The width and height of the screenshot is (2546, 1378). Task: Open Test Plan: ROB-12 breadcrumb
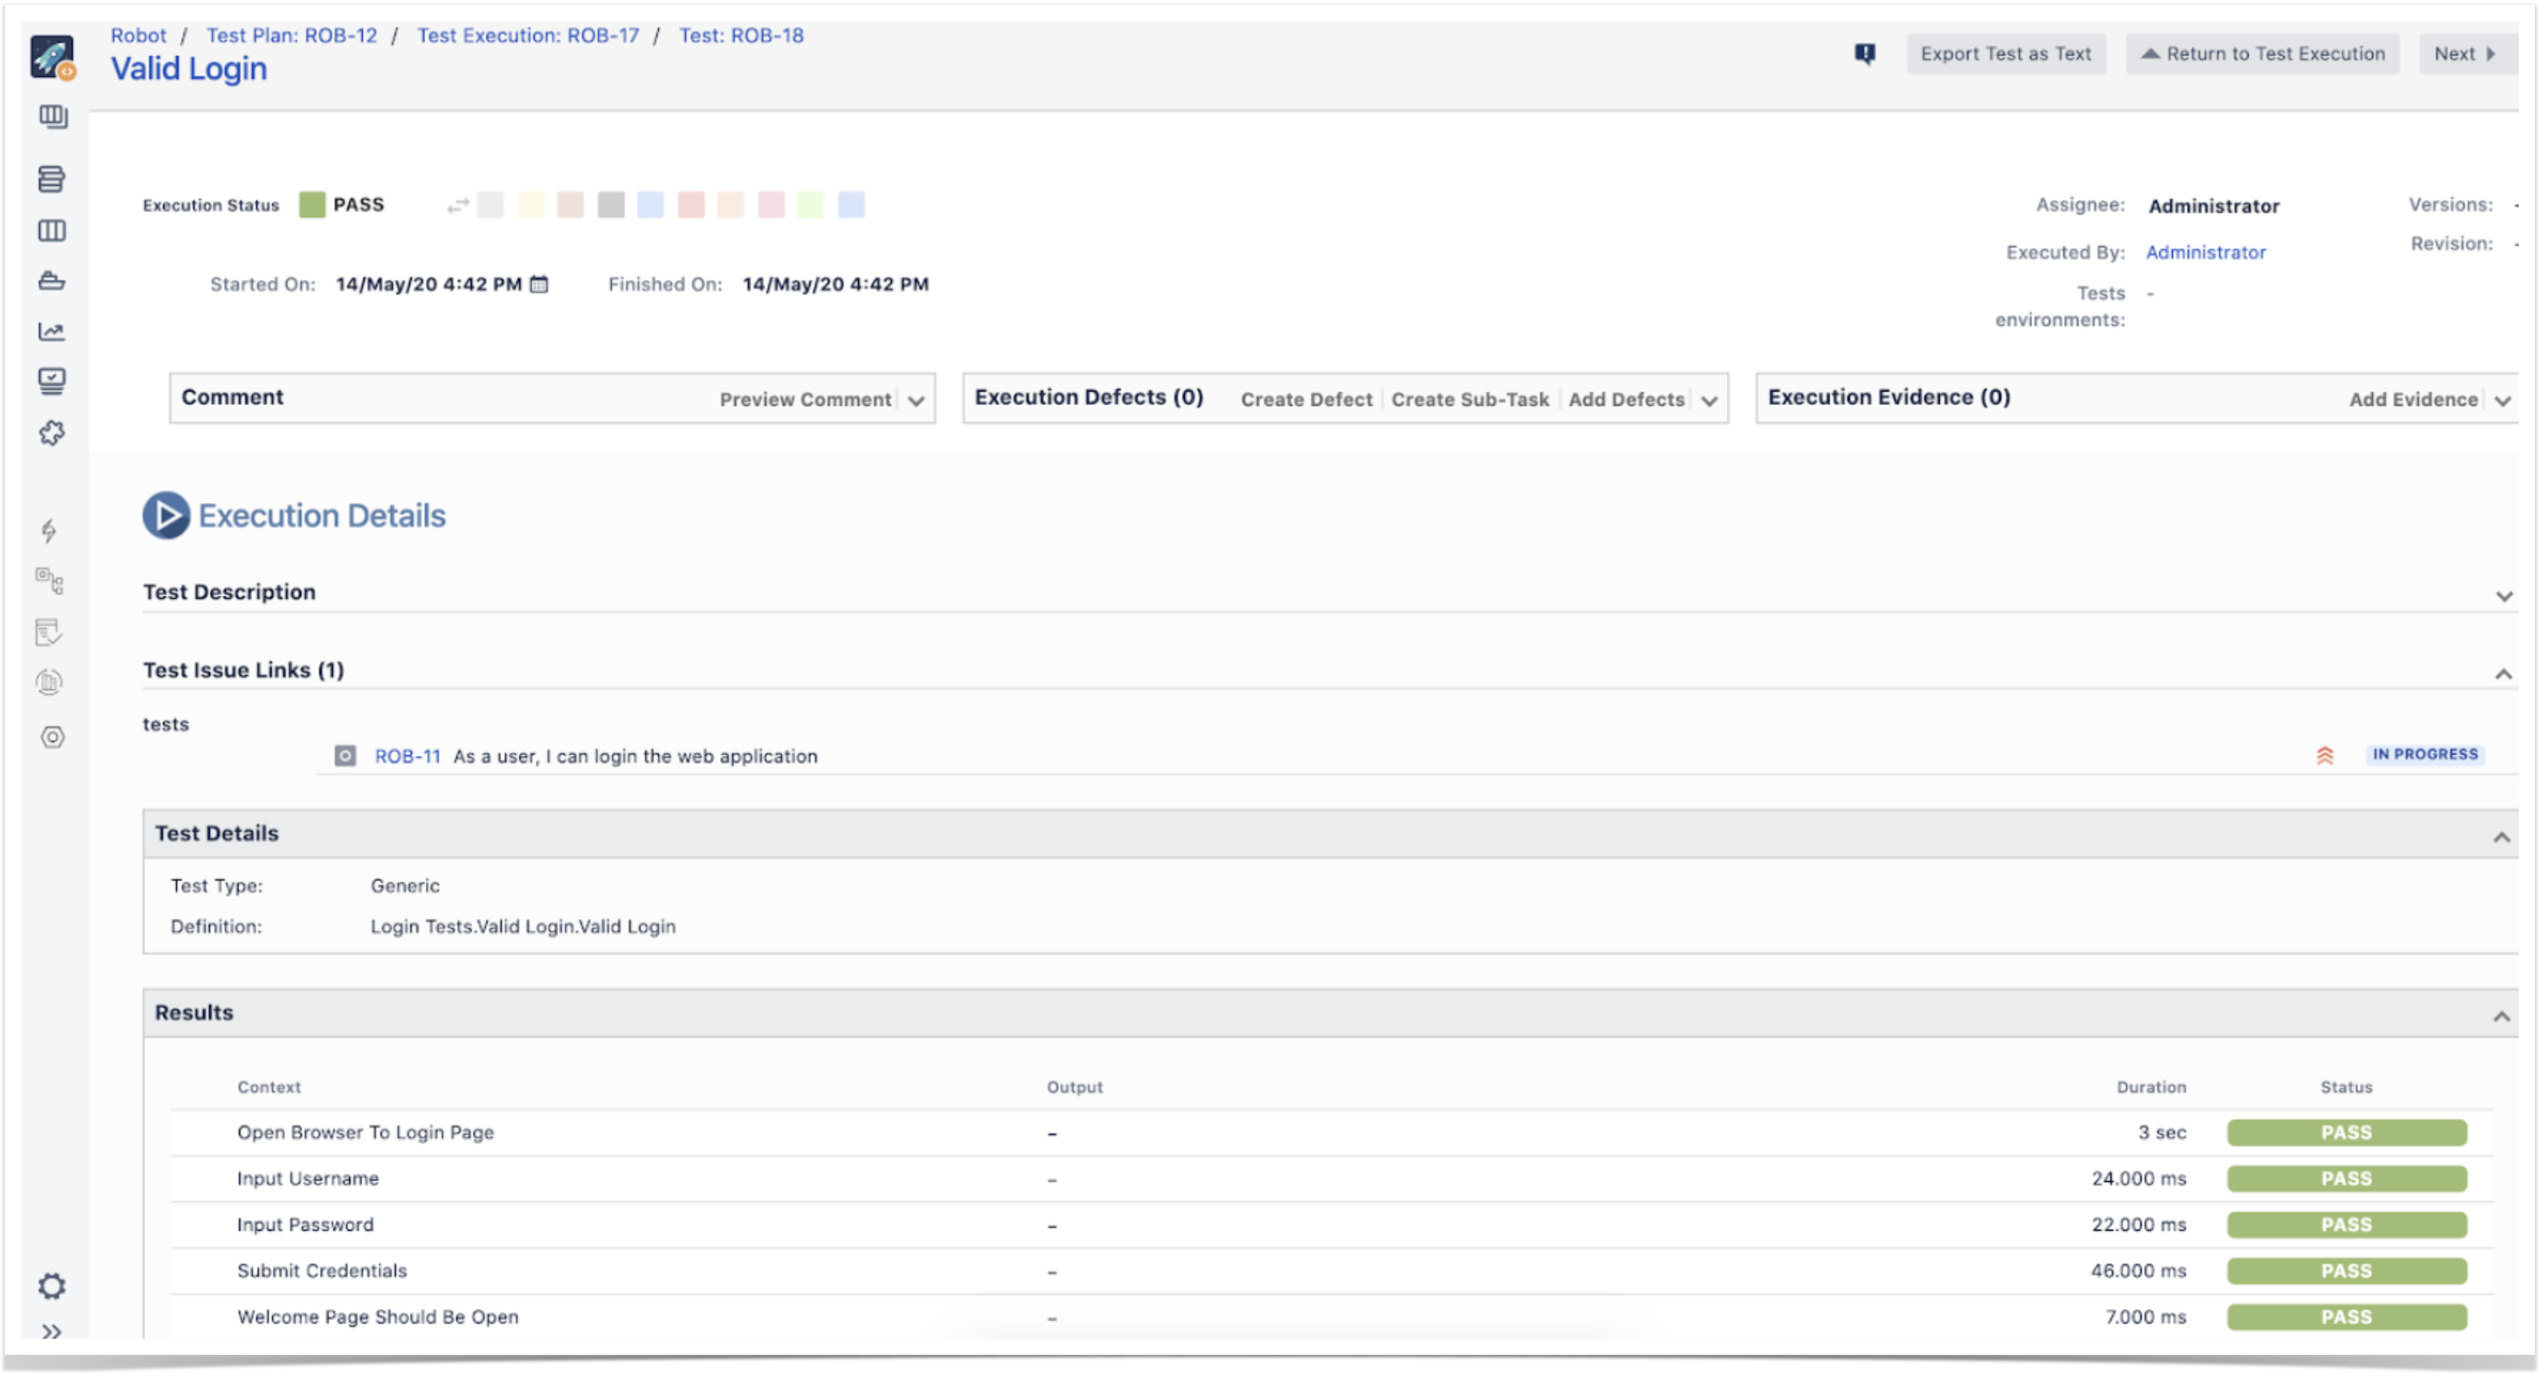tap(291, 35)
